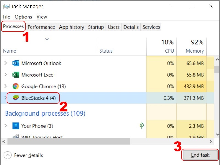Click the Your Phone app icon

16,126
